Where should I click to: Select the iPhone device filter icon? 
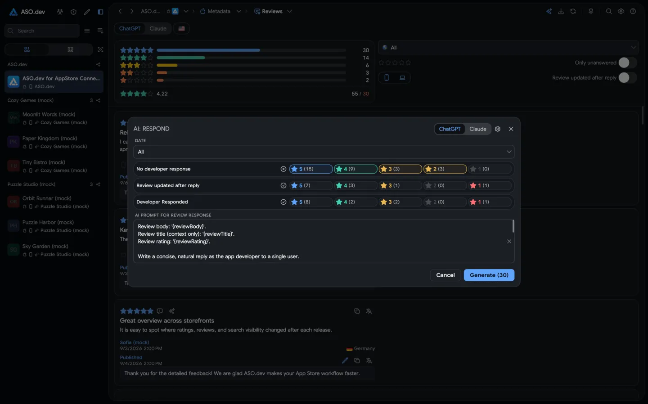point(387,77)
